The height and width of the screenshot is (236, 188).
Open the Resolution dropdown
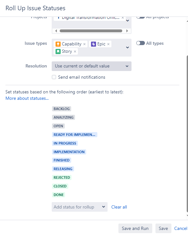92,66
